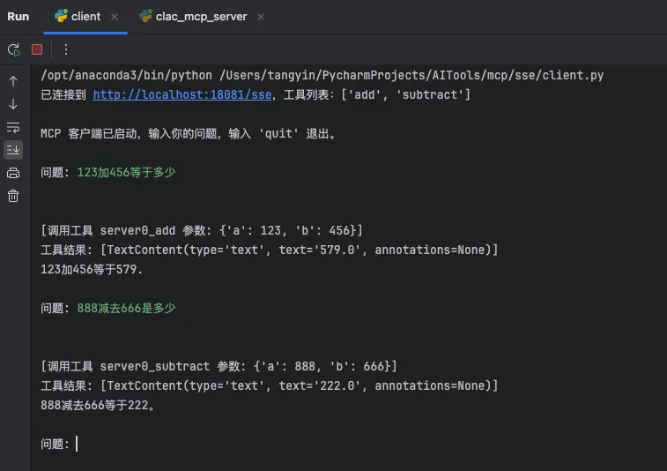Click the server0_subtract tool call line
This screenshot has height=471, width=667.
click(x=219, y=366)
